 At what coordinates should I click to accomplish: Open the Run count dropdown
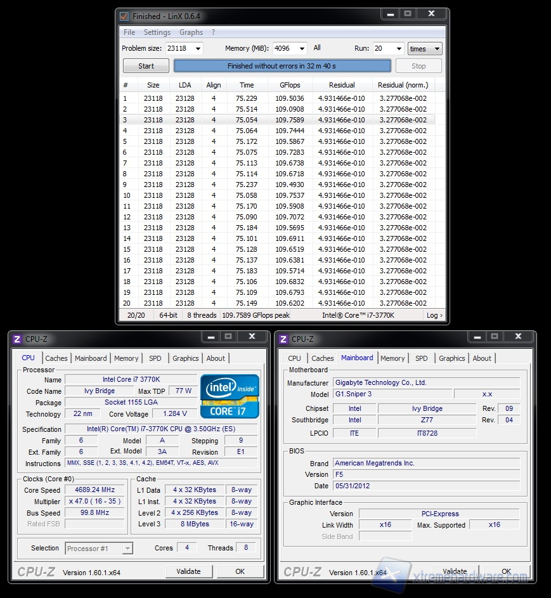tap(398, 48)
